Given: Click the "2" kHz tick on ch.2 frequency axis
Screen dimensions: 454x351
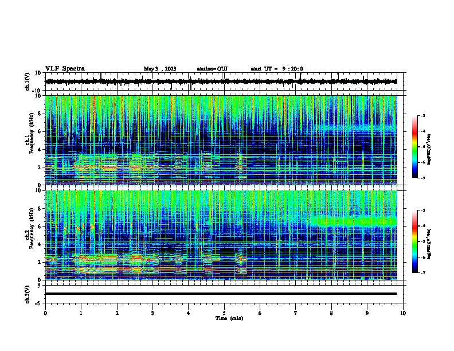Looking at the screenshot, I should tap(40, 262).
